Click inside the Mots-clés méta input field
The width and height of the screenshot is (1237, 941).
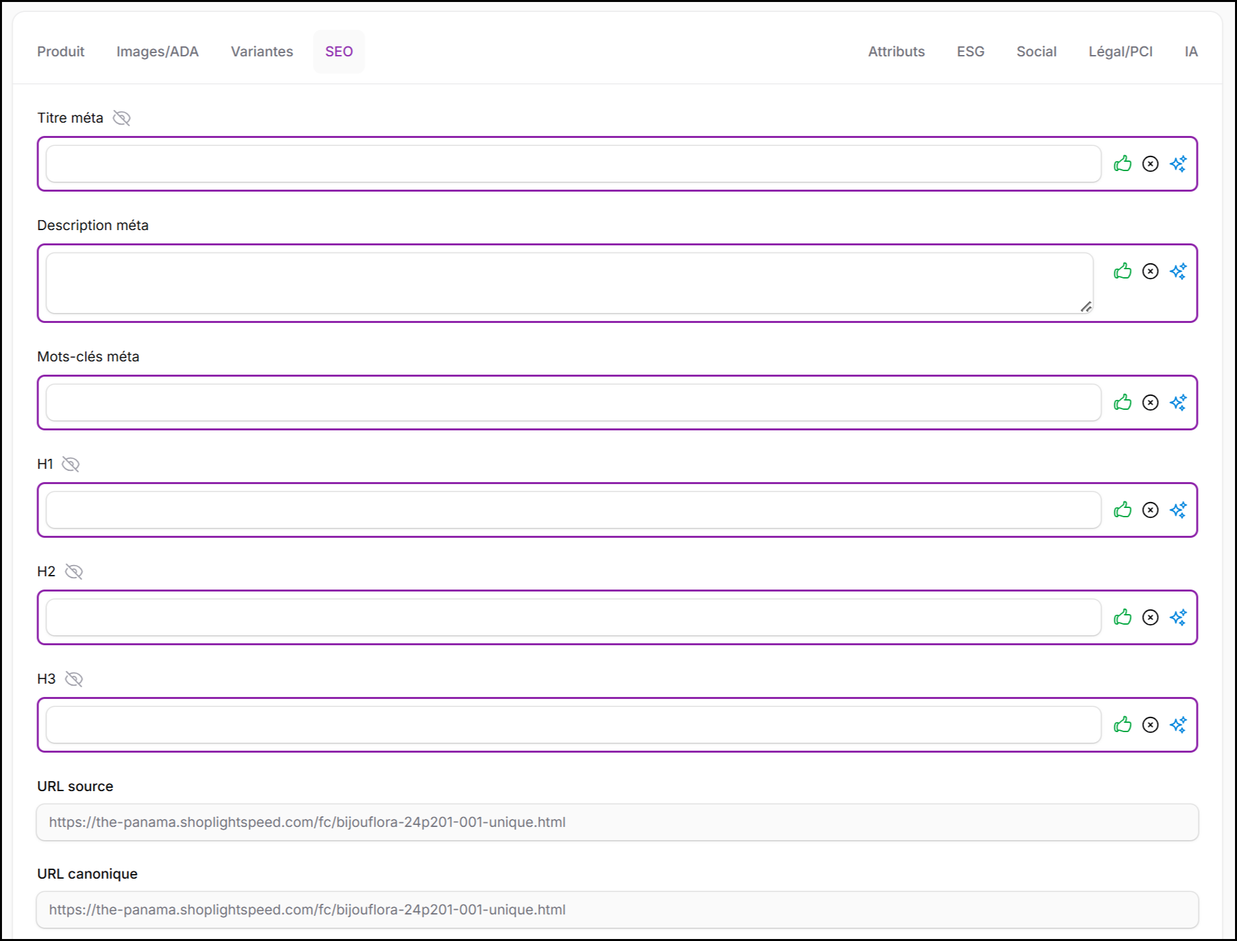coord(573,403)
